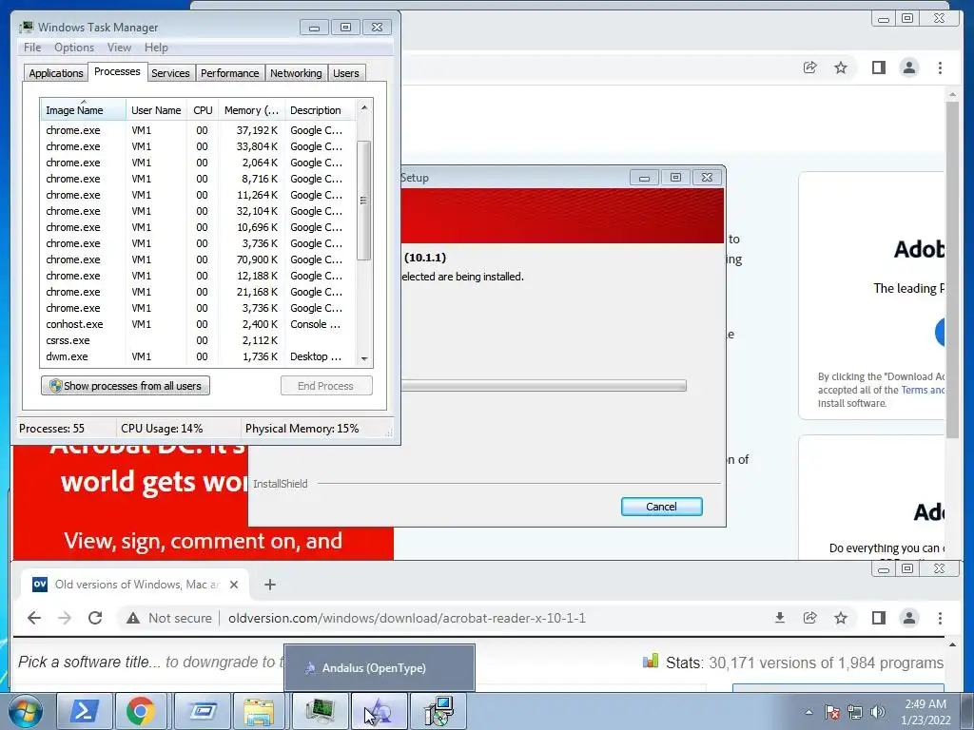The width and height of the screenshot is (974, 730).
Task: Click share icon in upper Chrome window
Action: coord(810,67)
